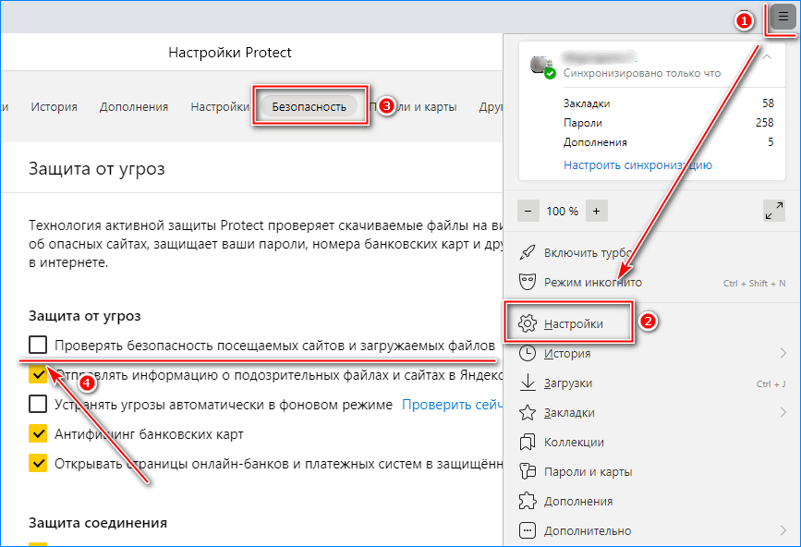This screenshot has height=547, width=801.
Task: Click the Settings gear icon
Action: 528,323
